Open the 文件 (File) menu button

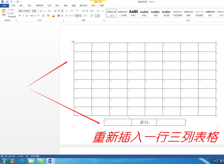tap(4, 6)
